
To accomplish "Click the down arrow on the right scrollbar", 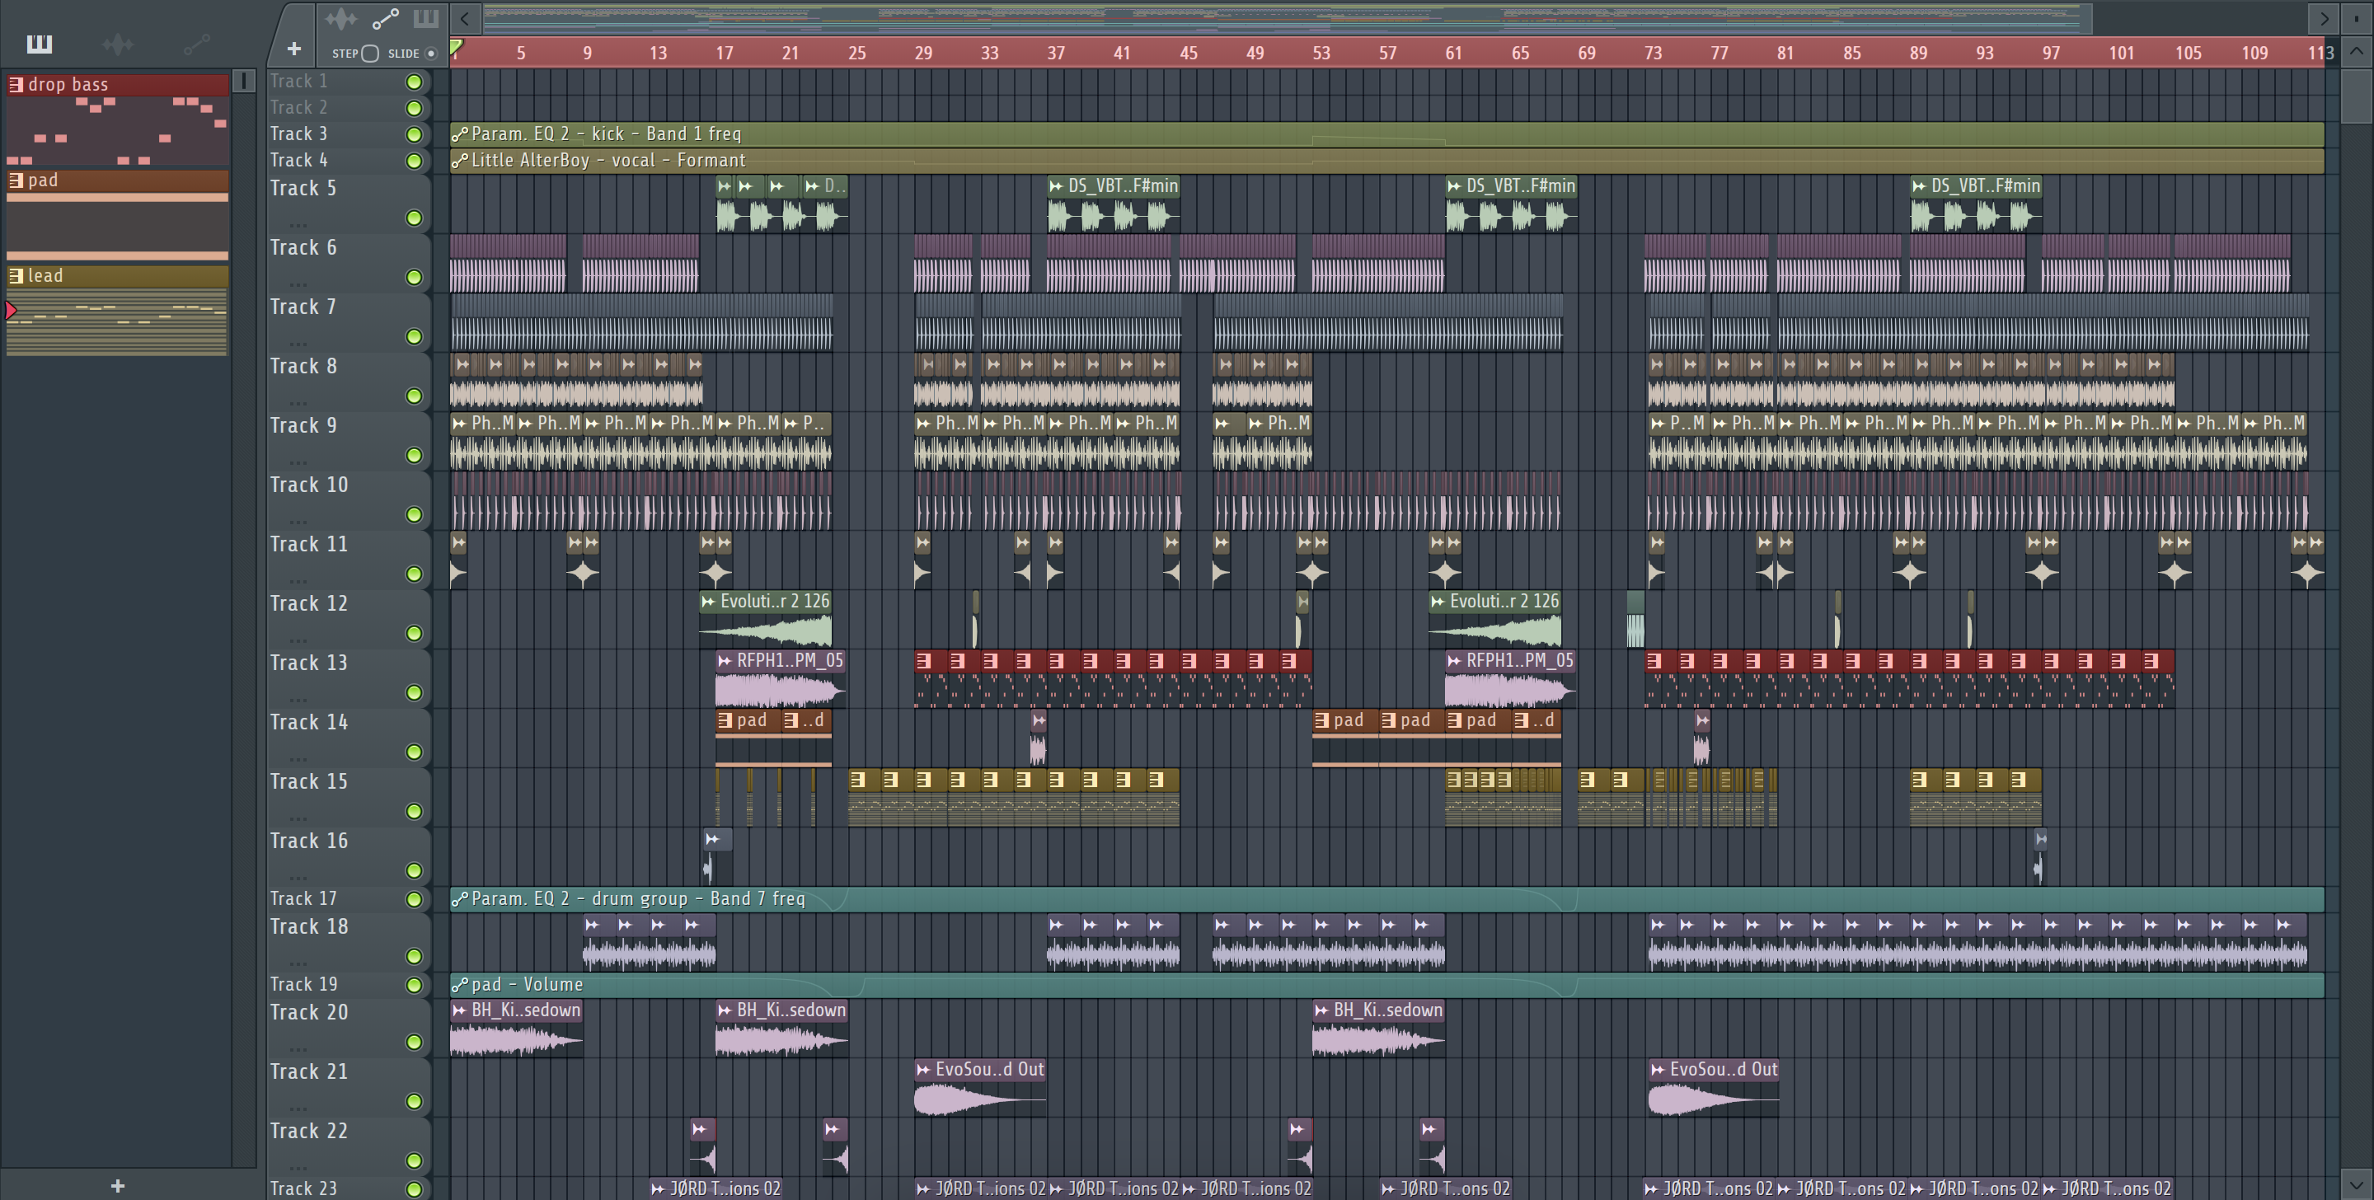I will point(2357,1184).
